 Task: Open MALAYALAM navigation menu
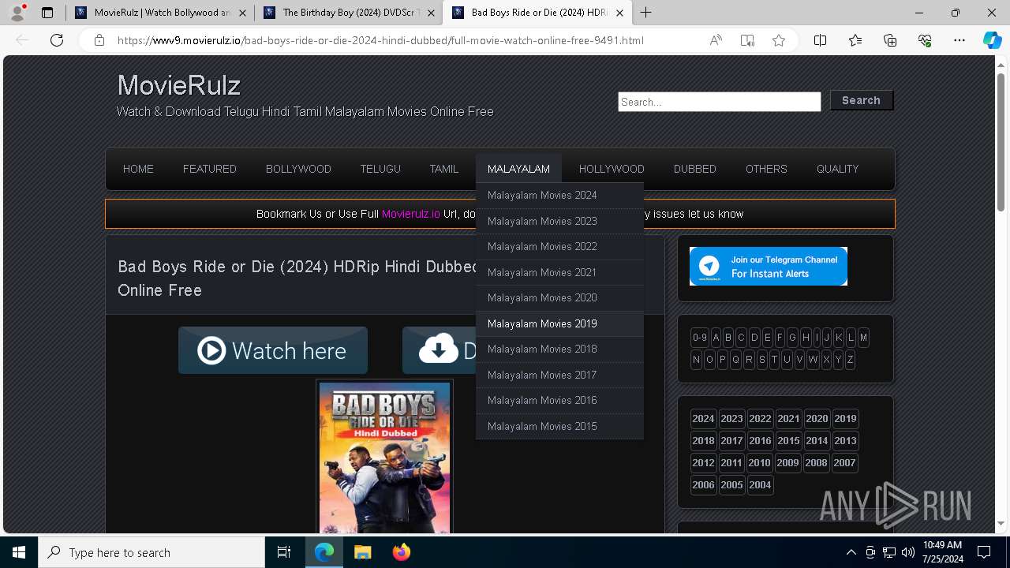click(x=518, y=169)
